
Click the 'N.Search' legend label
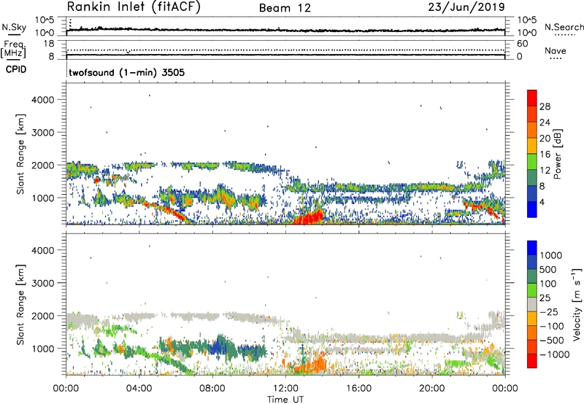564,27
